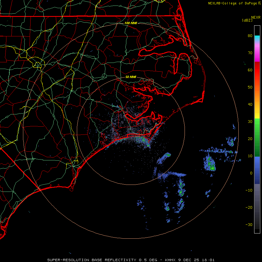The height and width of the screenshot is (262, 262).
Task: Click the NEXR label above the scale
Action: click(x=256, y=17)
